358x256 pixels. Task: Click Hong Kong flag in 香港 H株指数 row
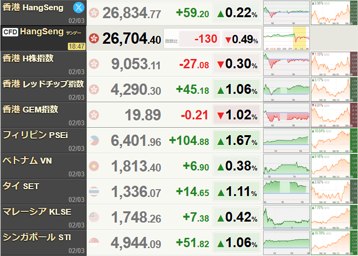click(94, 64)
